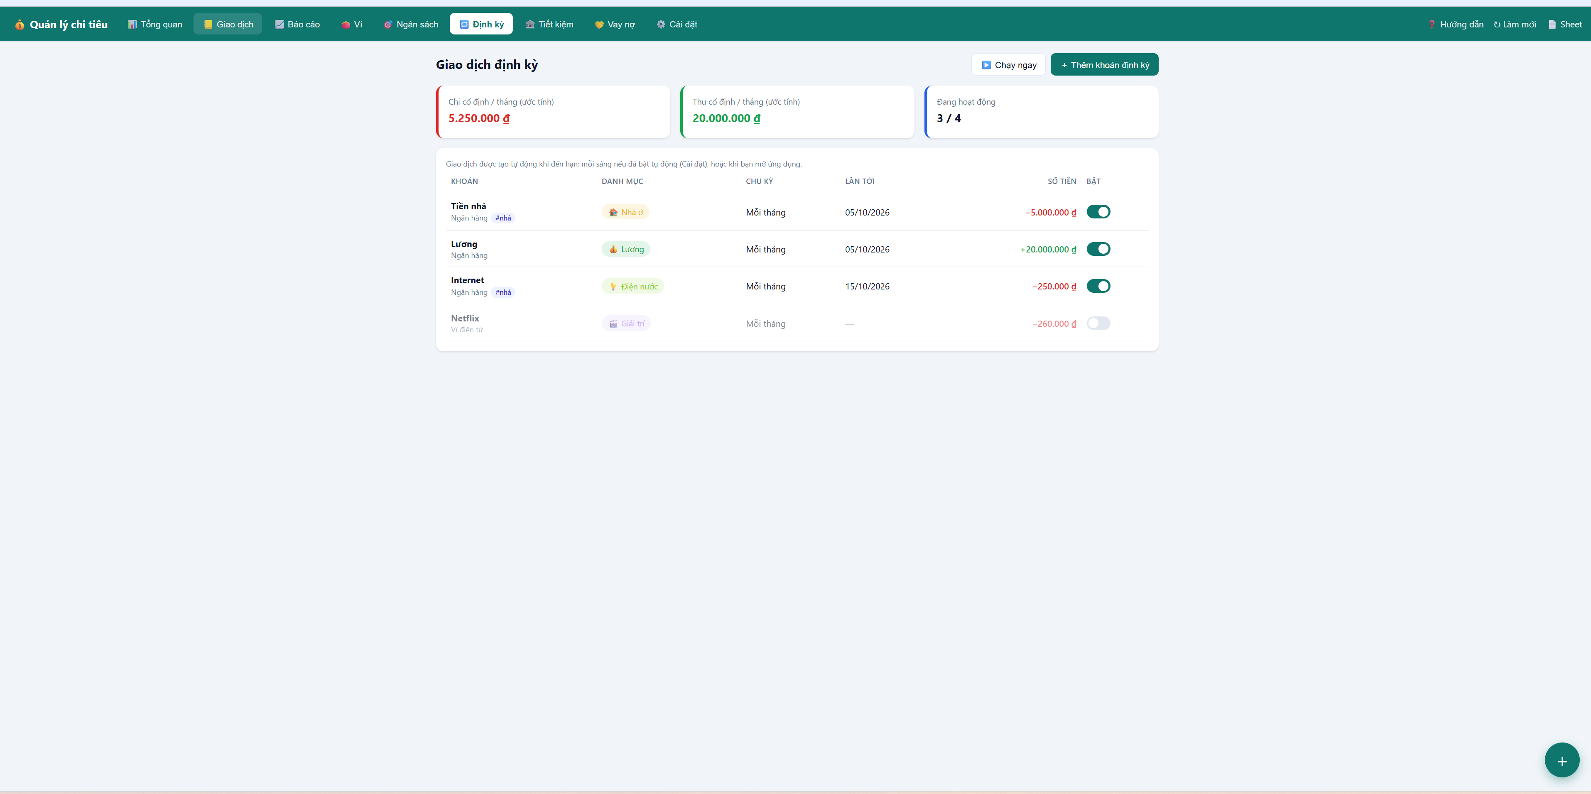Disable the Tiền nhà recurring toggle
1591x794 pixels.
coord(1098,212)
